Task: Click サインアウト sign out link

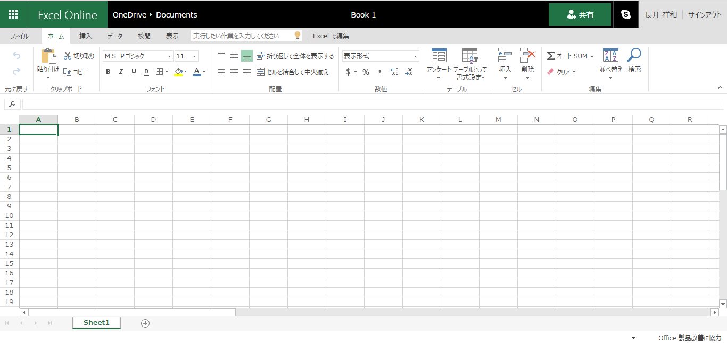Action: [705, 15]
